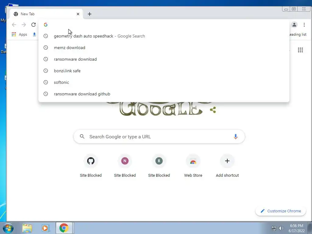This screenshot has height=234, width=312.
Task: Choose suggestion softonic
Action: pyautogui.click(x=164, y=82)
